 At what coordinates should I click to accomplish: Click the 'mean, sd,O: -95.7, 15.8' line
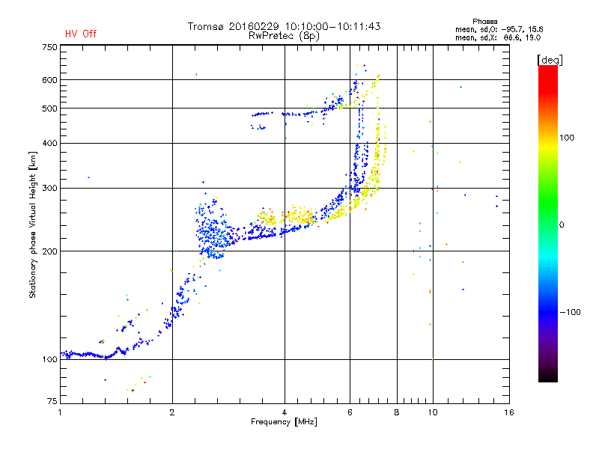(499, 29)
